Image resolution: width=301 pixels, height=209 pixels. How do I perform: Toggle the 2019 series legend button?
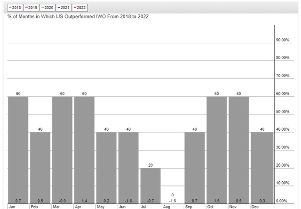(x=32, y=8)
